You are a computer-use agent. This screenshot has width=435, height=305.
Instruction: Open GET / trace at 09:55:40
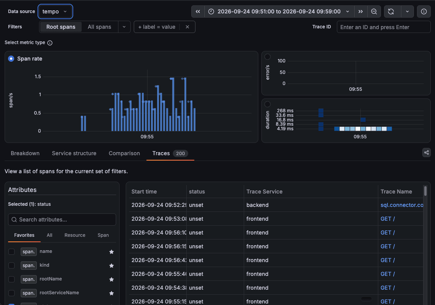pyautogui.click(x=387, y=274)
